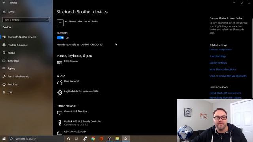Click the Find a setting search box
The image size is (253, 142).
tap(26, 20)
